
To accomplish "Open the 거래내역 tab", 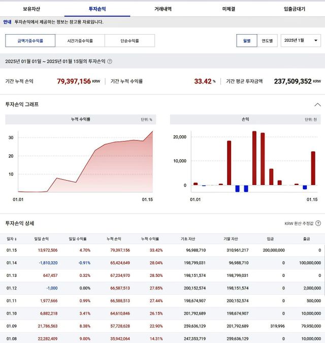I will pos(162,9).
